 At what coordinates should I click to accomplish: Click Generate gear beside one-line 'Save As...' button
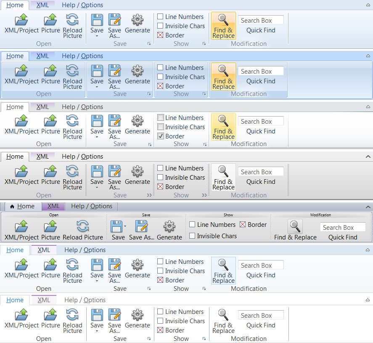click(x=169, y=226)
